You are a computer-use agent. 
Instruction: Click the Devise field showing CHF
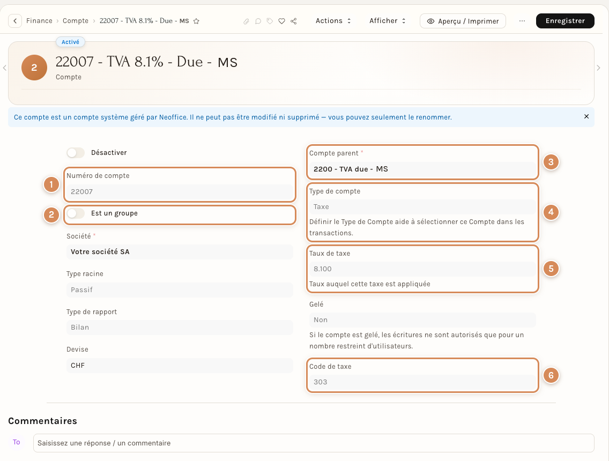click(180, 366)
